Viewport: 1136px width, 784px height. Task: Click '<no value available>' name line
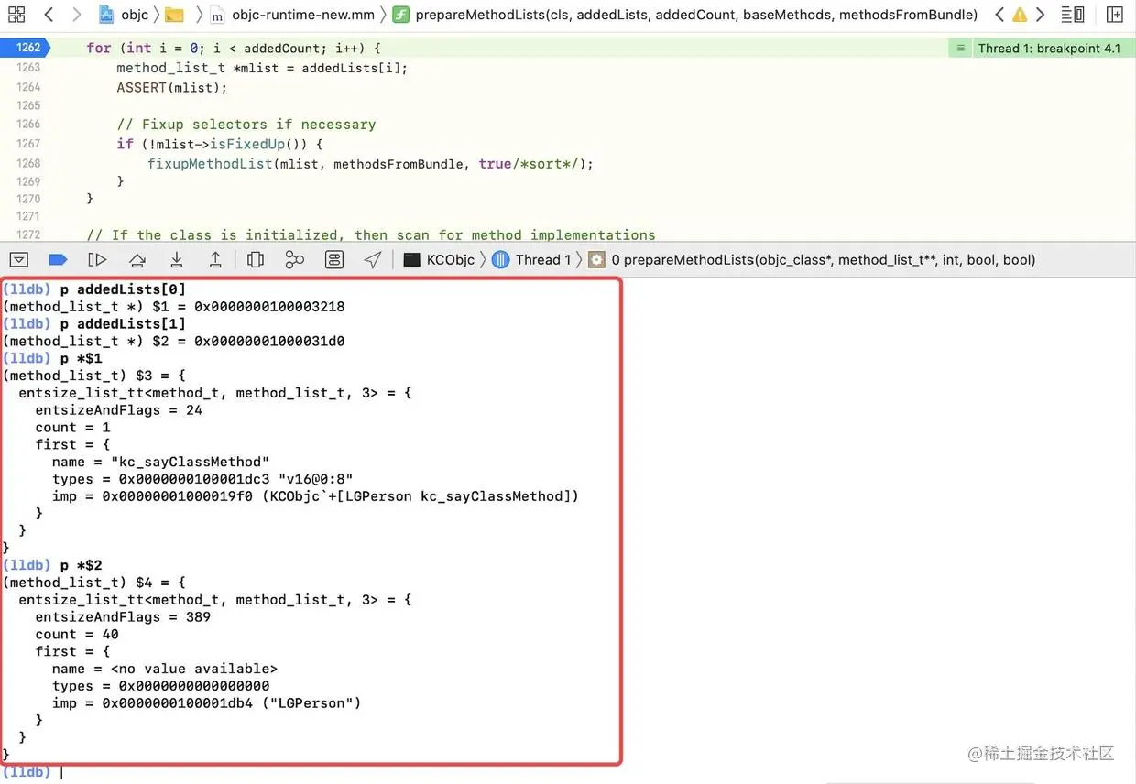(165, 670)
